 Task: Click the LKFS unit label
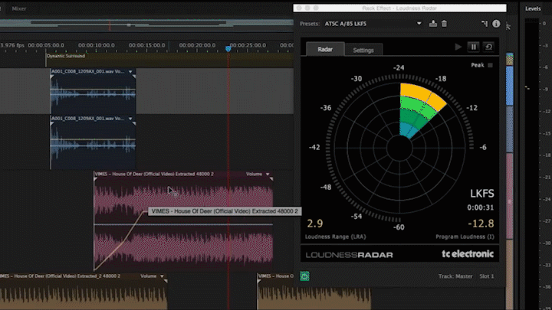[x=482, y=194]
